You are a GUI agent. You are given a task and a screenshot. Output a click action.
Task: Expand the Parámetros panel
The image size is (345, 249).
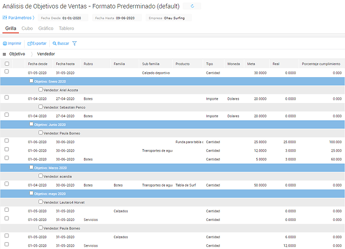click(x=23, y=18)
